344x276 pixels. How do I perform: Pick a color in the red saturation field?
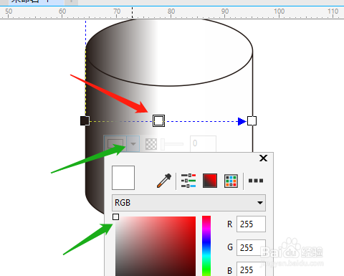coord(156,246)
